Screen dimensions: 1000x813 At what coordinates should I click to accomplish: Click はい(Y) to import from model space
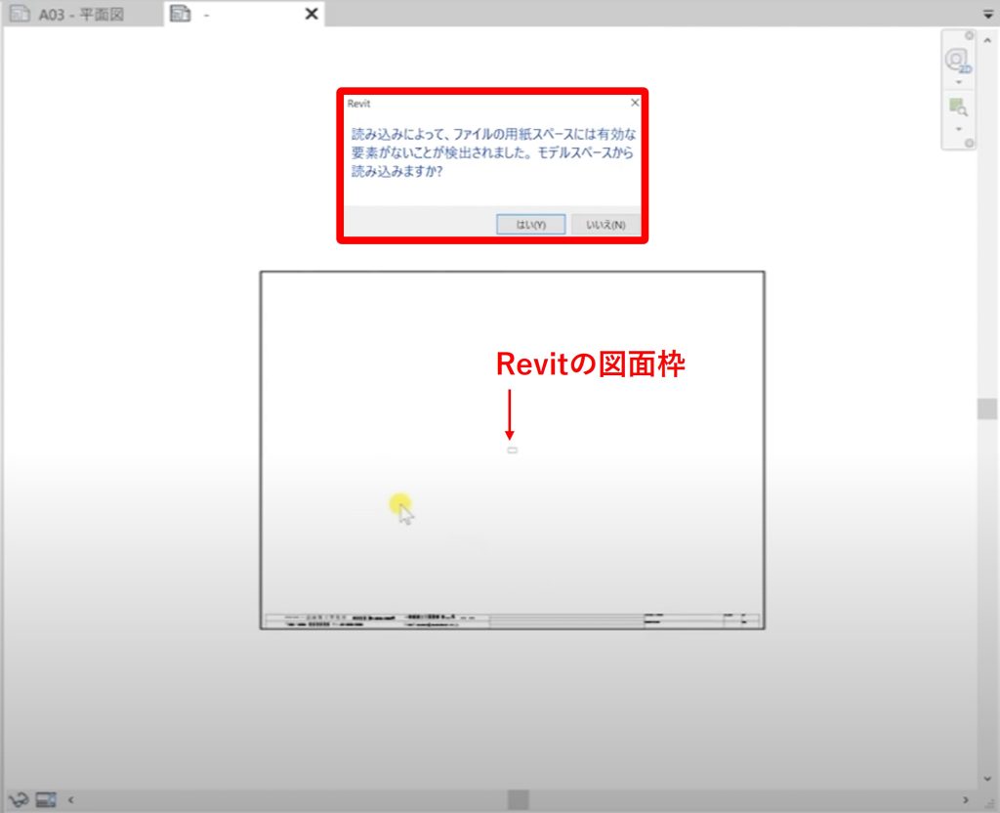530,225
